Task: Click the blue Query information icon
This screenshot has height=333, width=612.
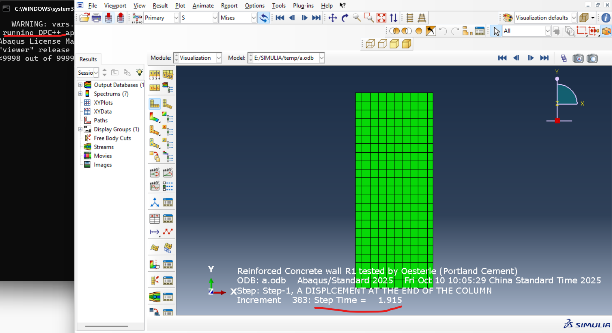Action: coord(606,18)
